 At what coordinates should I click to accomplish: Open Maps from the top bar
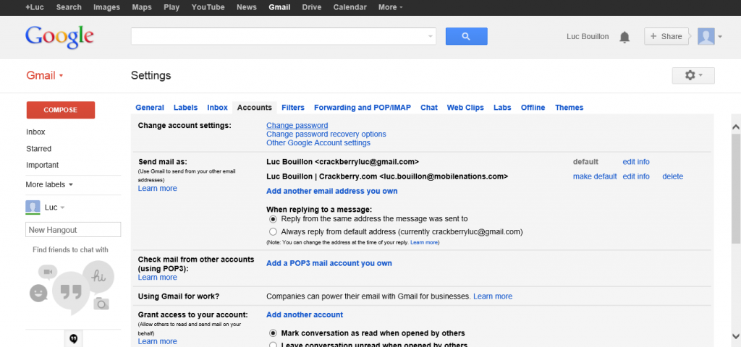click(x=142, y=7)
